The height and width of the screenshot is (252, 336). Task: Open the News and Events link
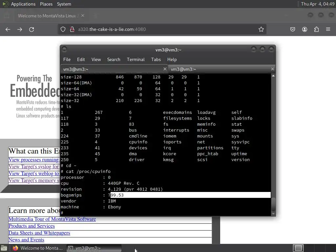pos(26,240)
